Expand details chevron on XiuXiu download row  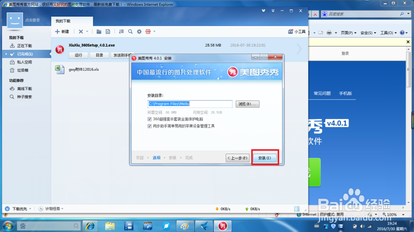click(x=299, y=49)
